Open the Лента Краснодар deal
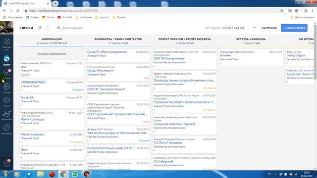Screen dimensions: 317x178 point(33,119)
